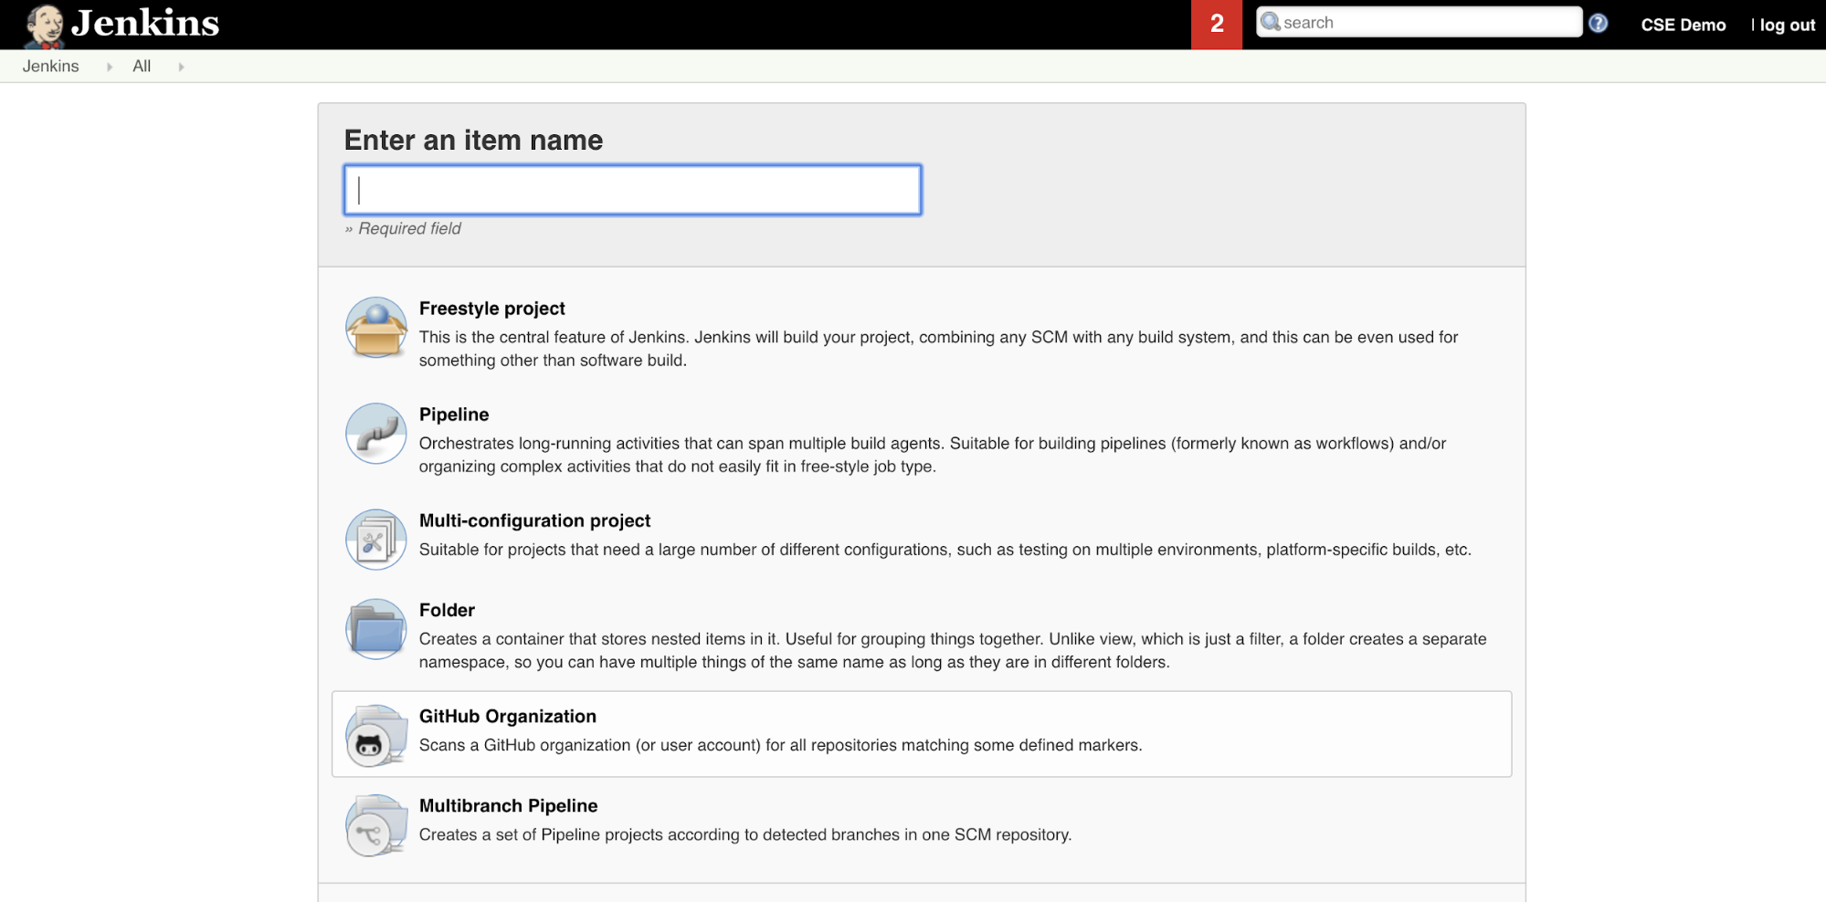Select the Pipeline project icon
1826x902 pixels.
pyautogui.click(x=375, y=434)
